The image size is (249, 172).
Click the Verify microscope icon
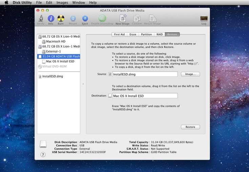point(41,18)
